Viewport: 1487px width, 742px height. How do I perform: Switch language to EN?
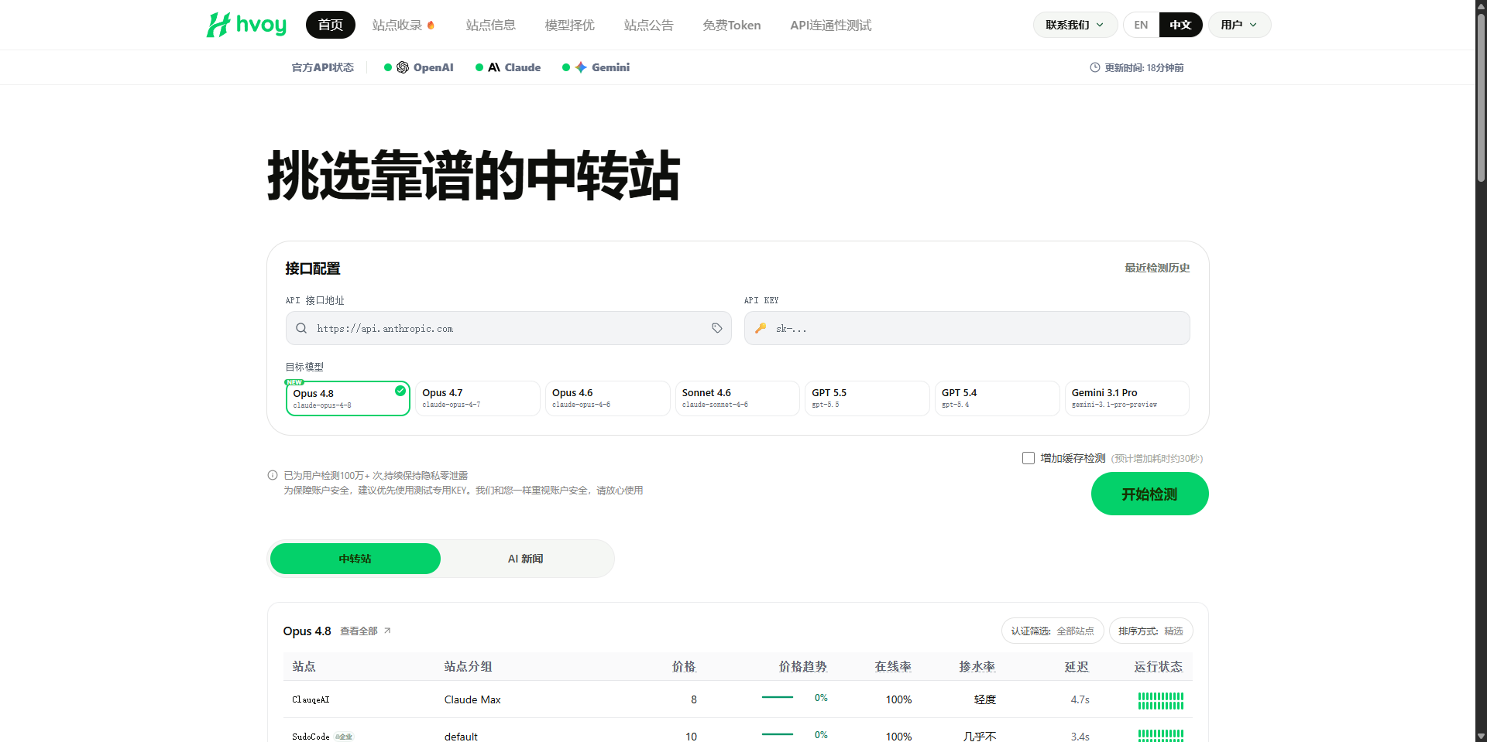[1141, 25]
